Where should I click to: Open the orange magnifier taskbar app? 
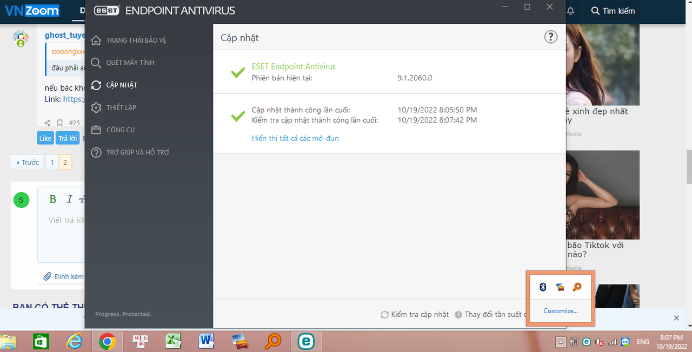coord(273,341)
